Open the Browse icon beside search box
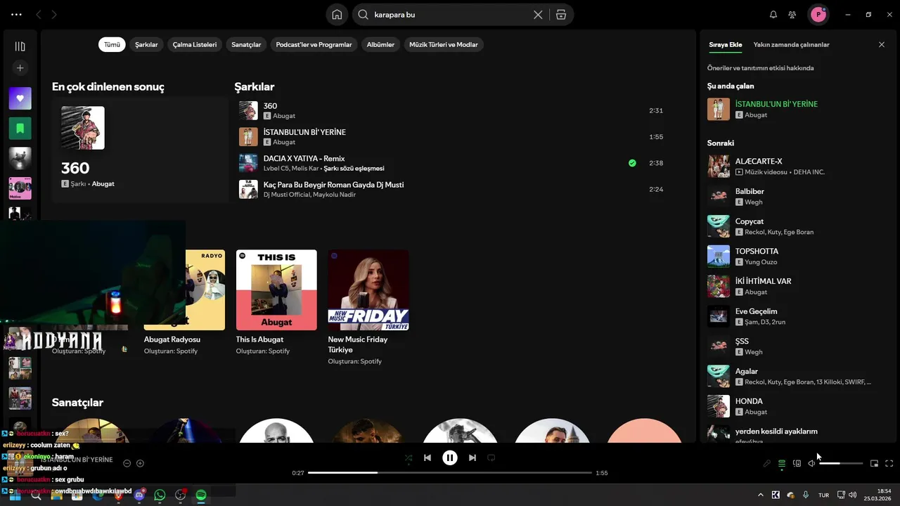The height and width of the screenshot is (506, 900). click(560, 14)
